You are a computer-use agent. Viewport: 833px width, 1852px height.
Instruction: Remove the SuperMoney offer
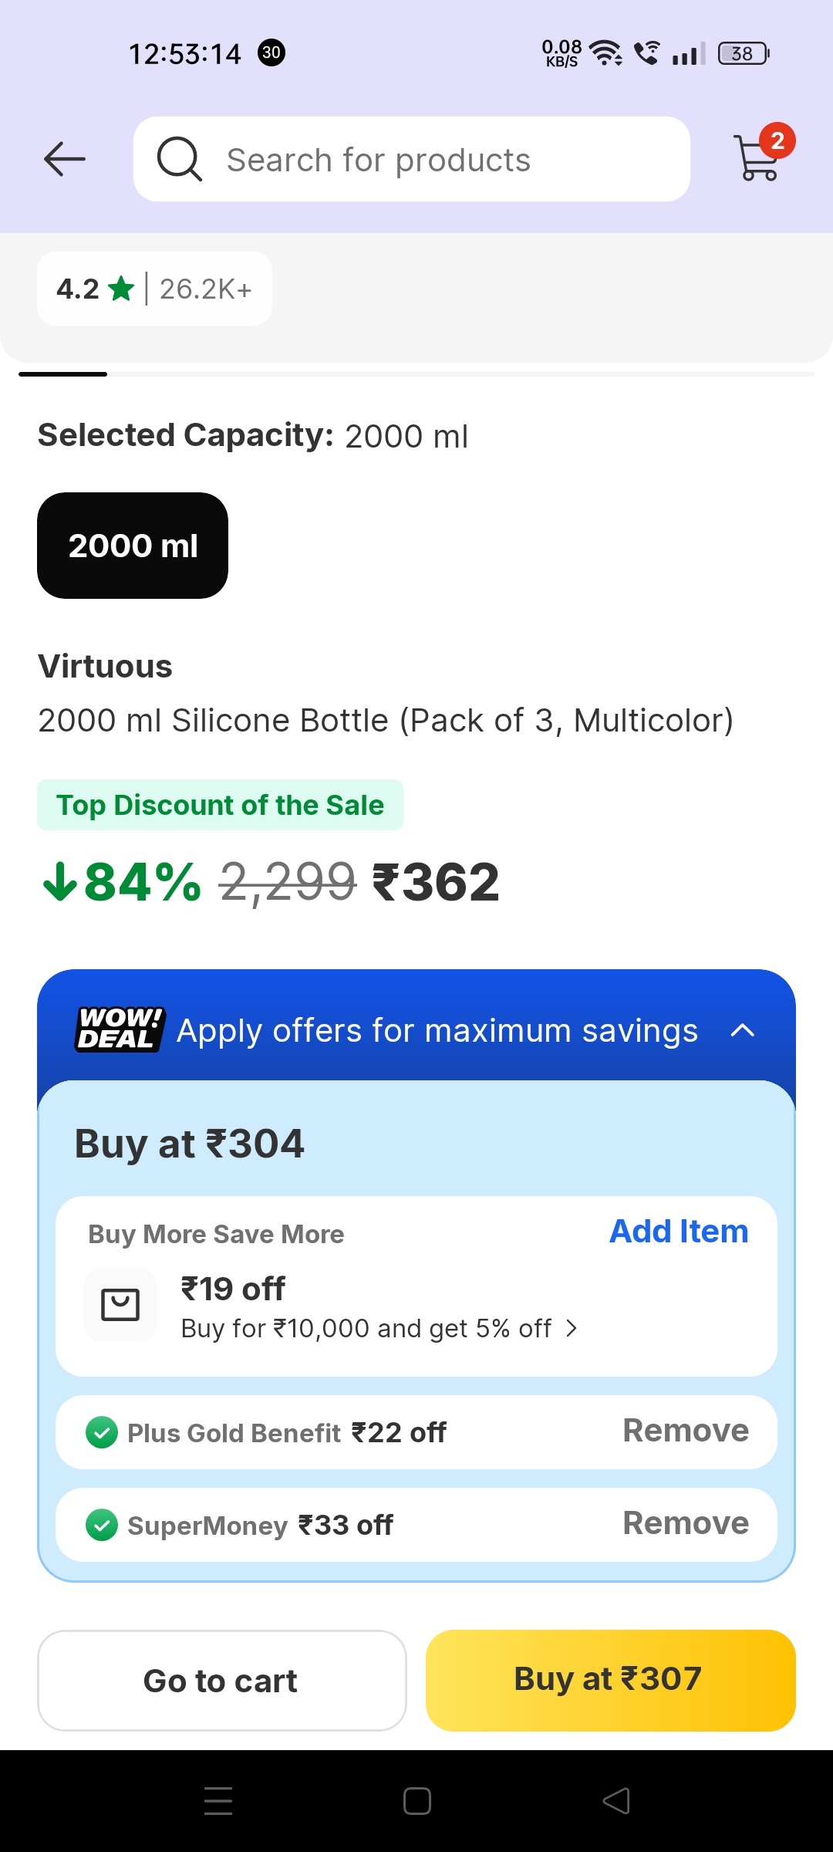click(685, 1523)
